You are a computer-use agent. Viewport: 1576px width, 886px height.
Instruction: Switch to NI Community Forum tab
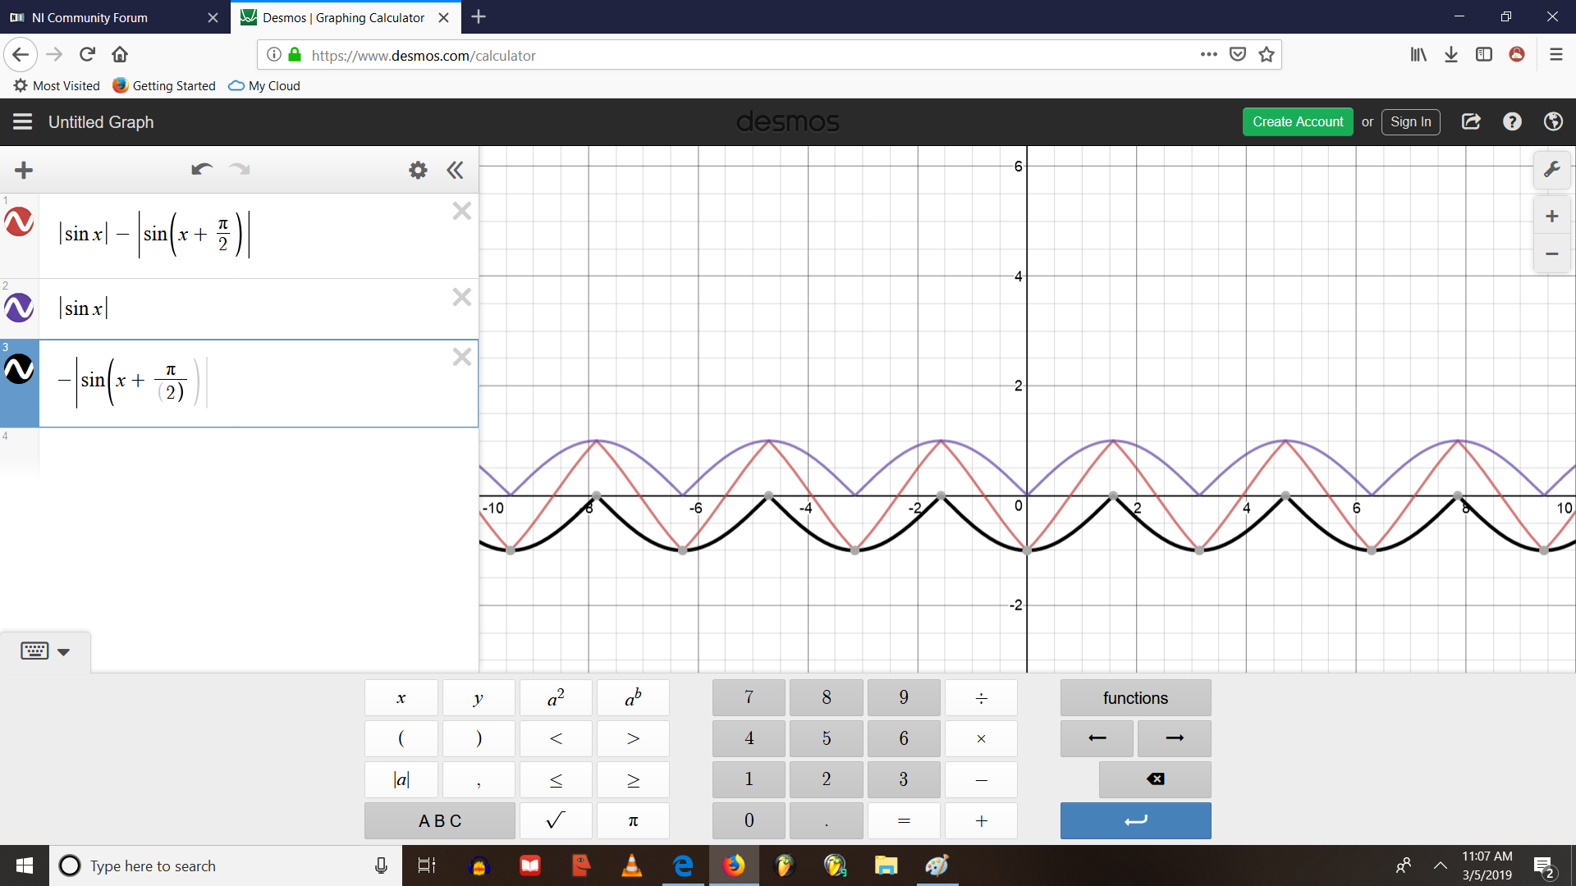point(90,17)
